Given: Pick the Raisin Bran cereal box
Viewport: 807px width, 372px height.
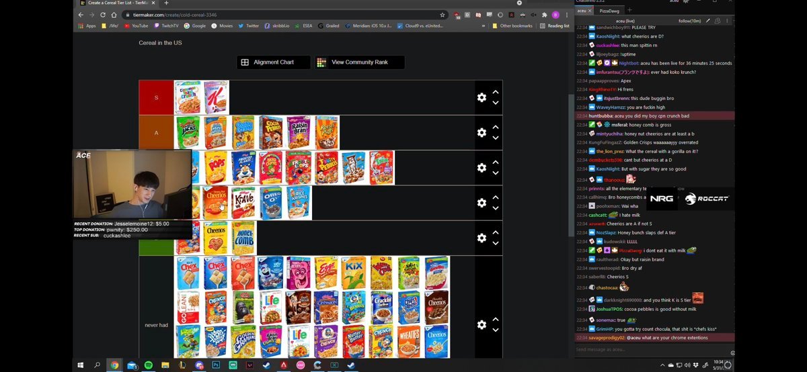Looking at the screenshot, I should [298, 132].
